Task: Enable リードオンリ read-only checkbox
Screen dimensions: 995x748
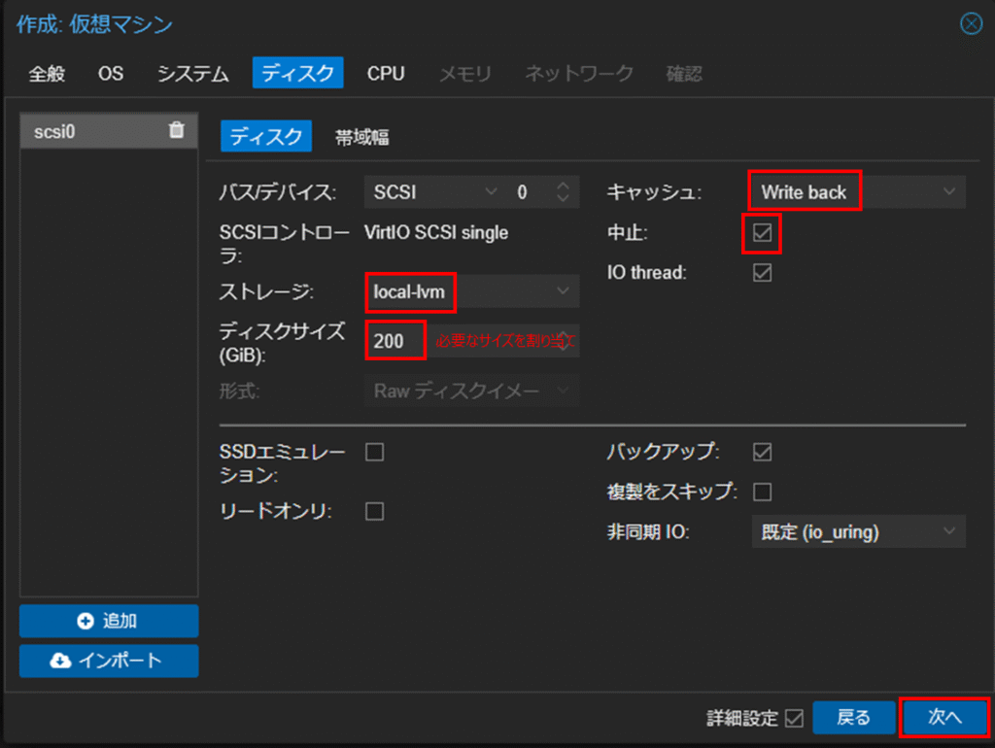Action: [x=374, y=511]
